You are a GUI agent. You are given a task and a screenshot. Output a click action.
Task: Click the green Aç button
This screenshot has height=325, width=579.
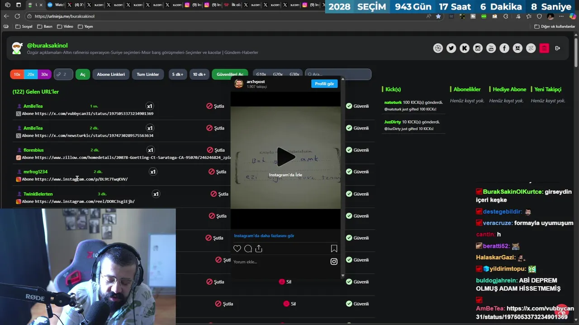pos(83,74)
